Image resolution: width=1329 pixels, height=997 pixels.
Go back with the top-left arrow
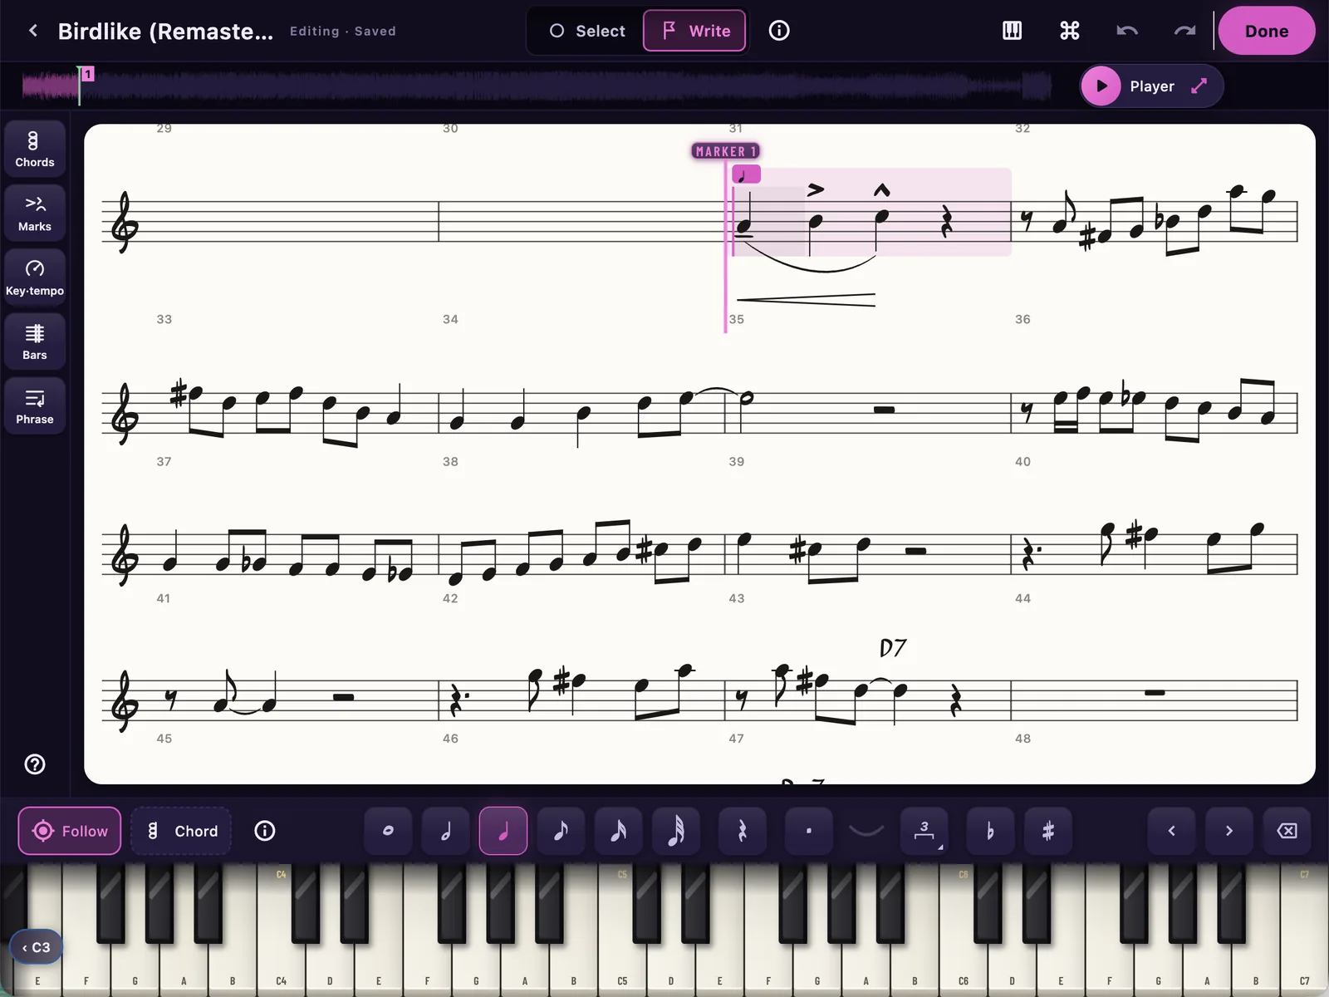33,31
